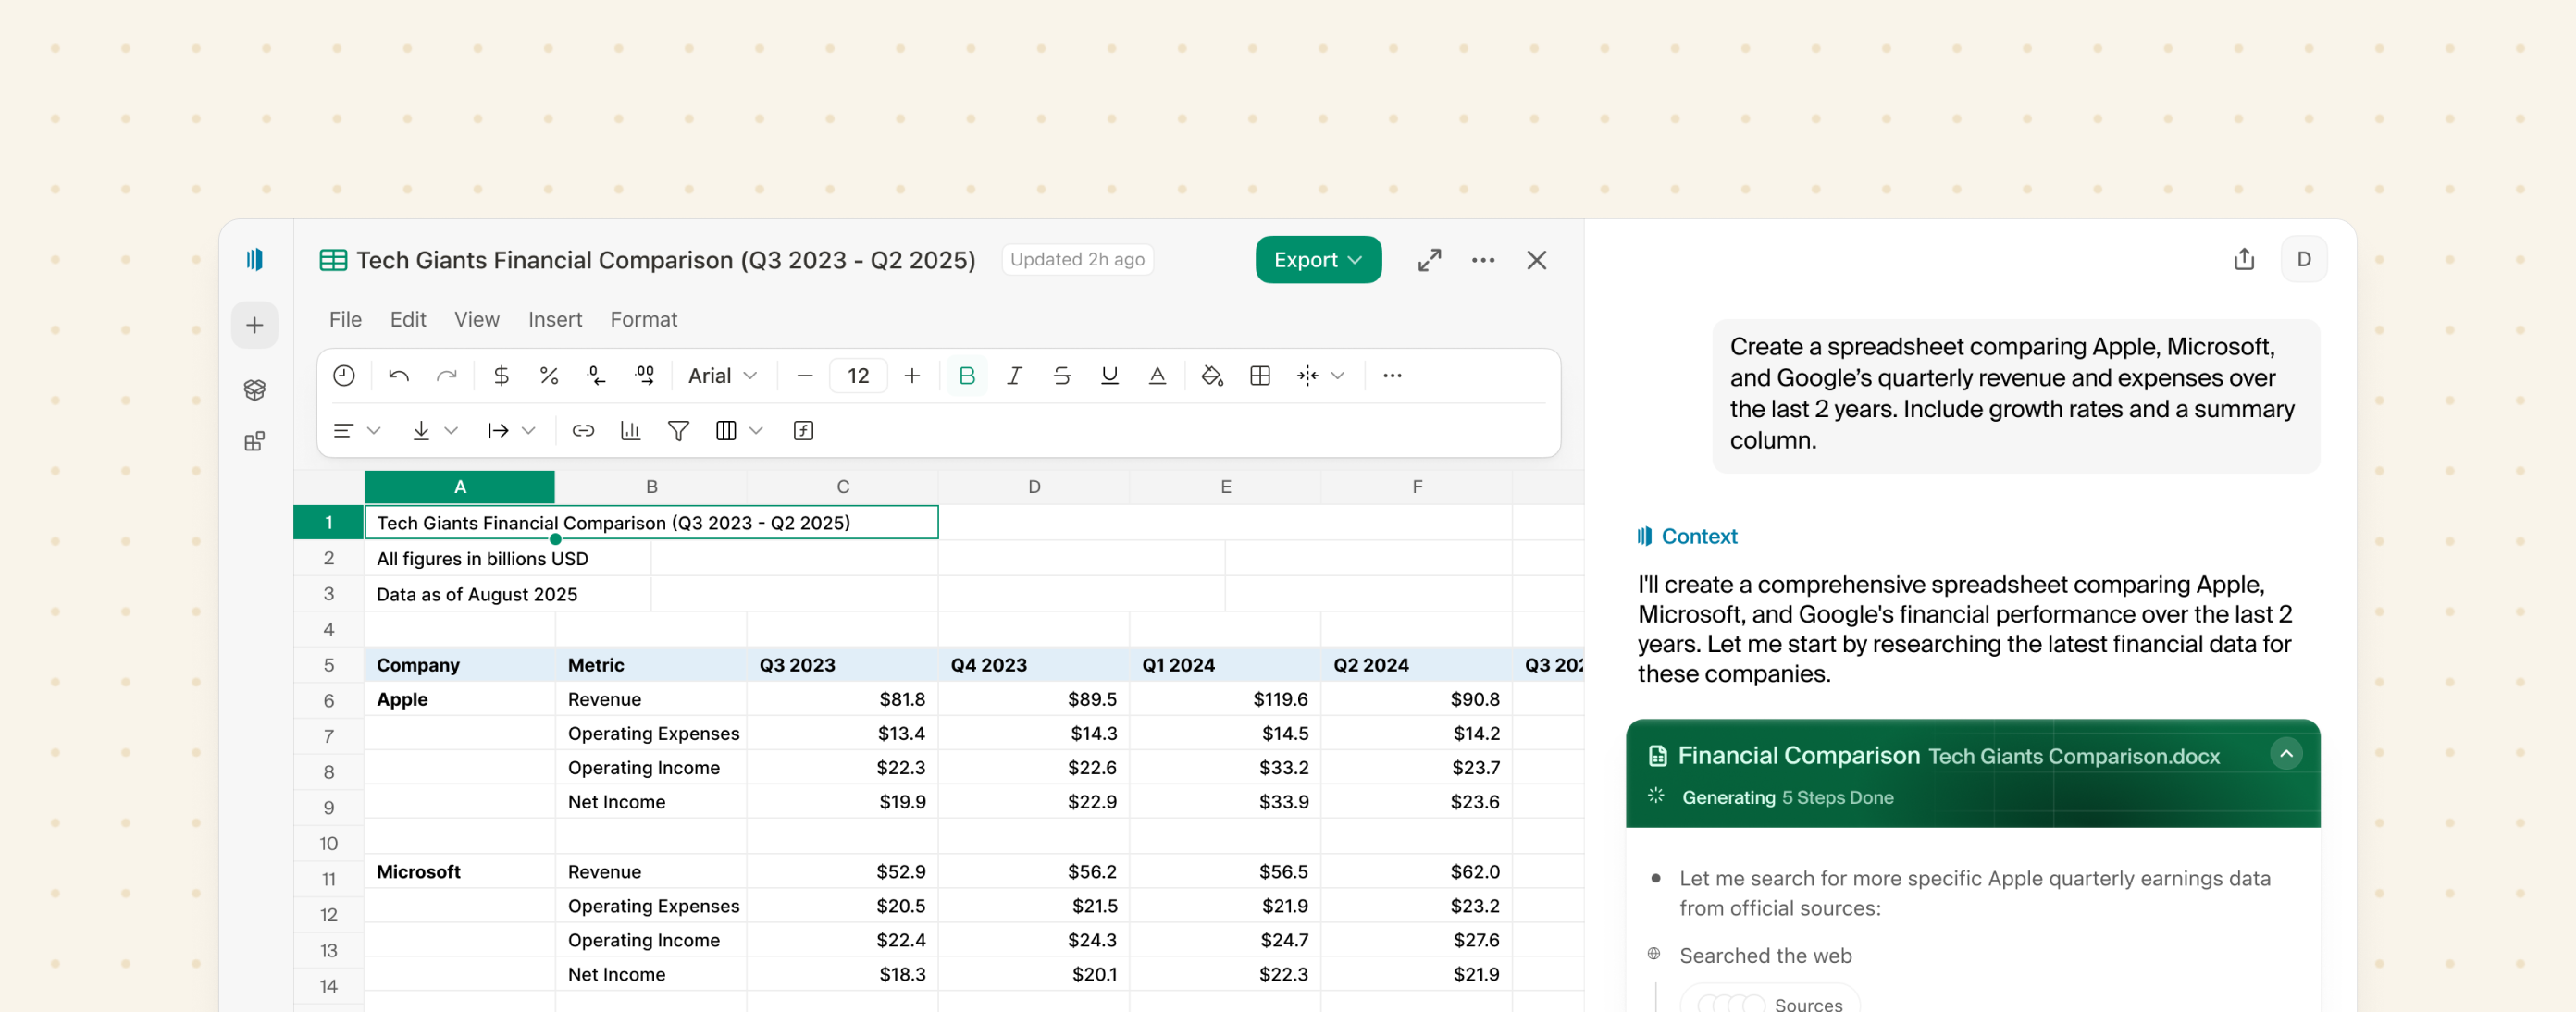Open the stacked layers sidebar icon
Screen dimensions: 2576x1012
coord(255,390)
